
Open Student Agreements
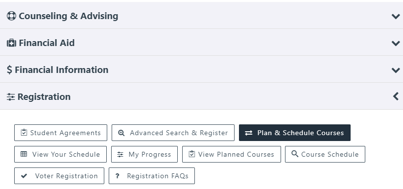click(x=61, y=133)
